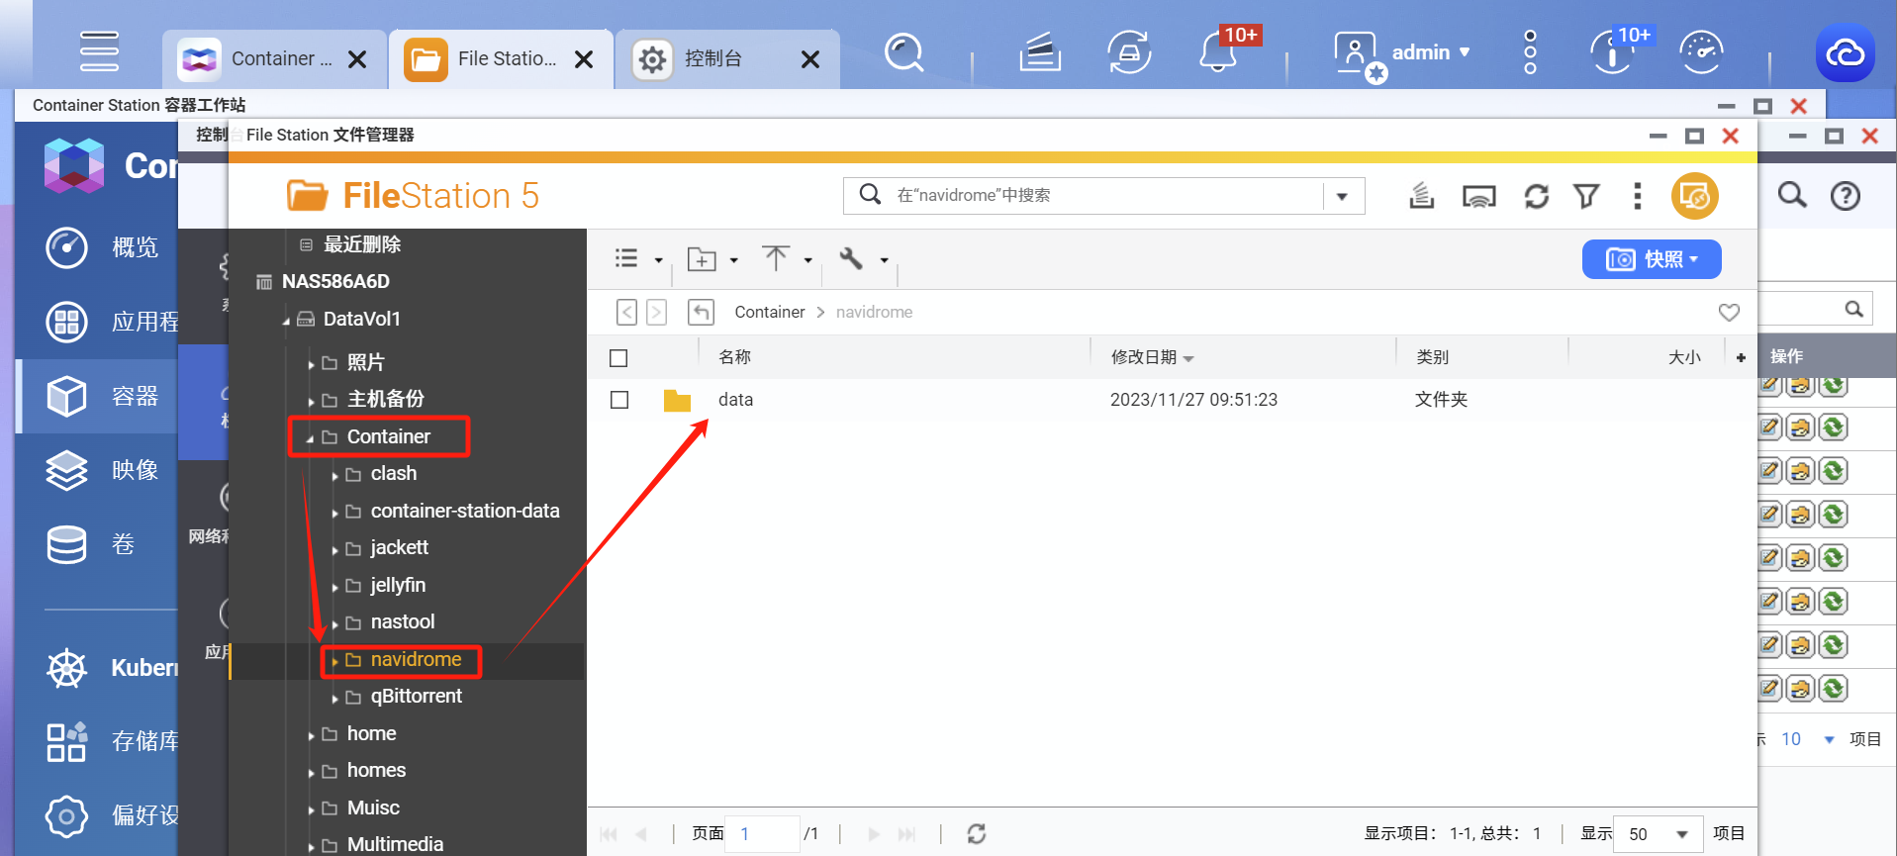Click the add column plus icon
1897x856 pixels.
click(x=1741, y=358)
